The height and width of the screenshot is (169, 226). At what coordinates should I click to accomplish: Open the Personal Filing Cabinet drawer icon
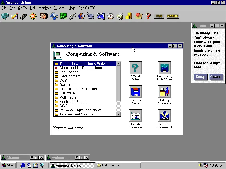[129, 16]
